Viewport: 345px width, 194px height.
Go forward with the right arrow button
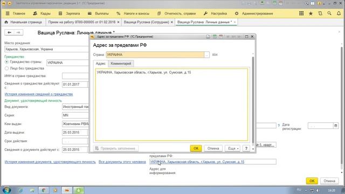[x=18, y=32]
